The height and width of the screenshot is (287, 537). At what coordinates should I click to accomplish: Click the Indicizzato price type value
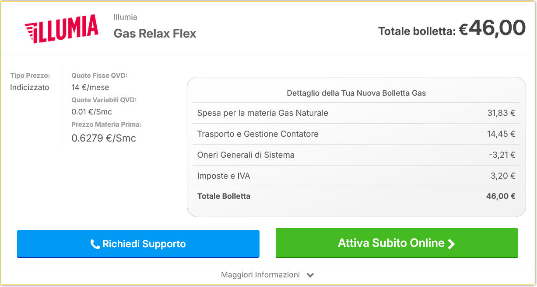pos(30,87)
